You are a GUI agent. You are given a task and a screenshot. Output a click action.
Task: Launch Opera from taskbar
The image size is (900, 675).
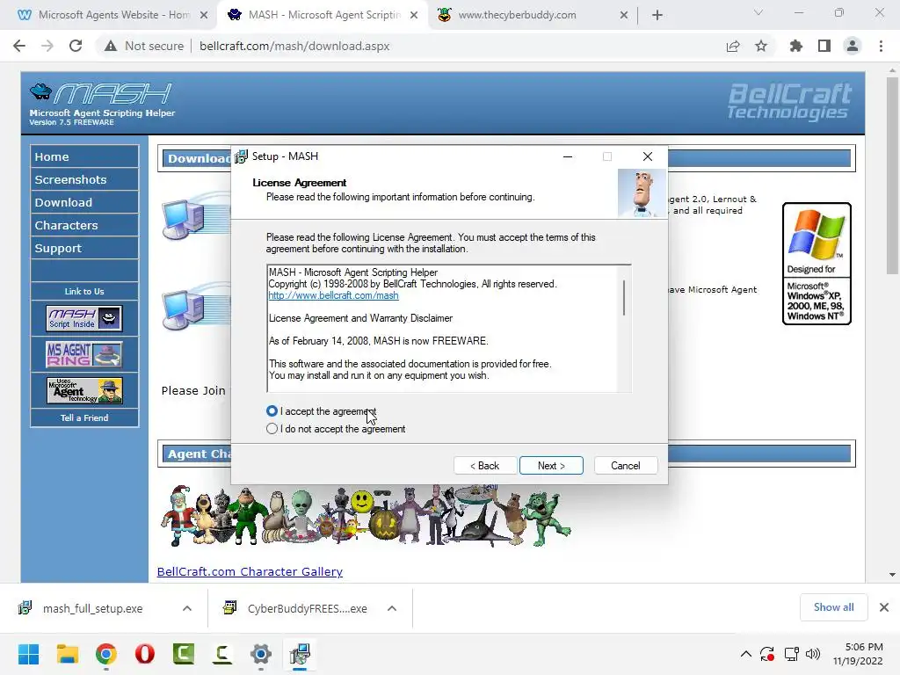[145, 654]
